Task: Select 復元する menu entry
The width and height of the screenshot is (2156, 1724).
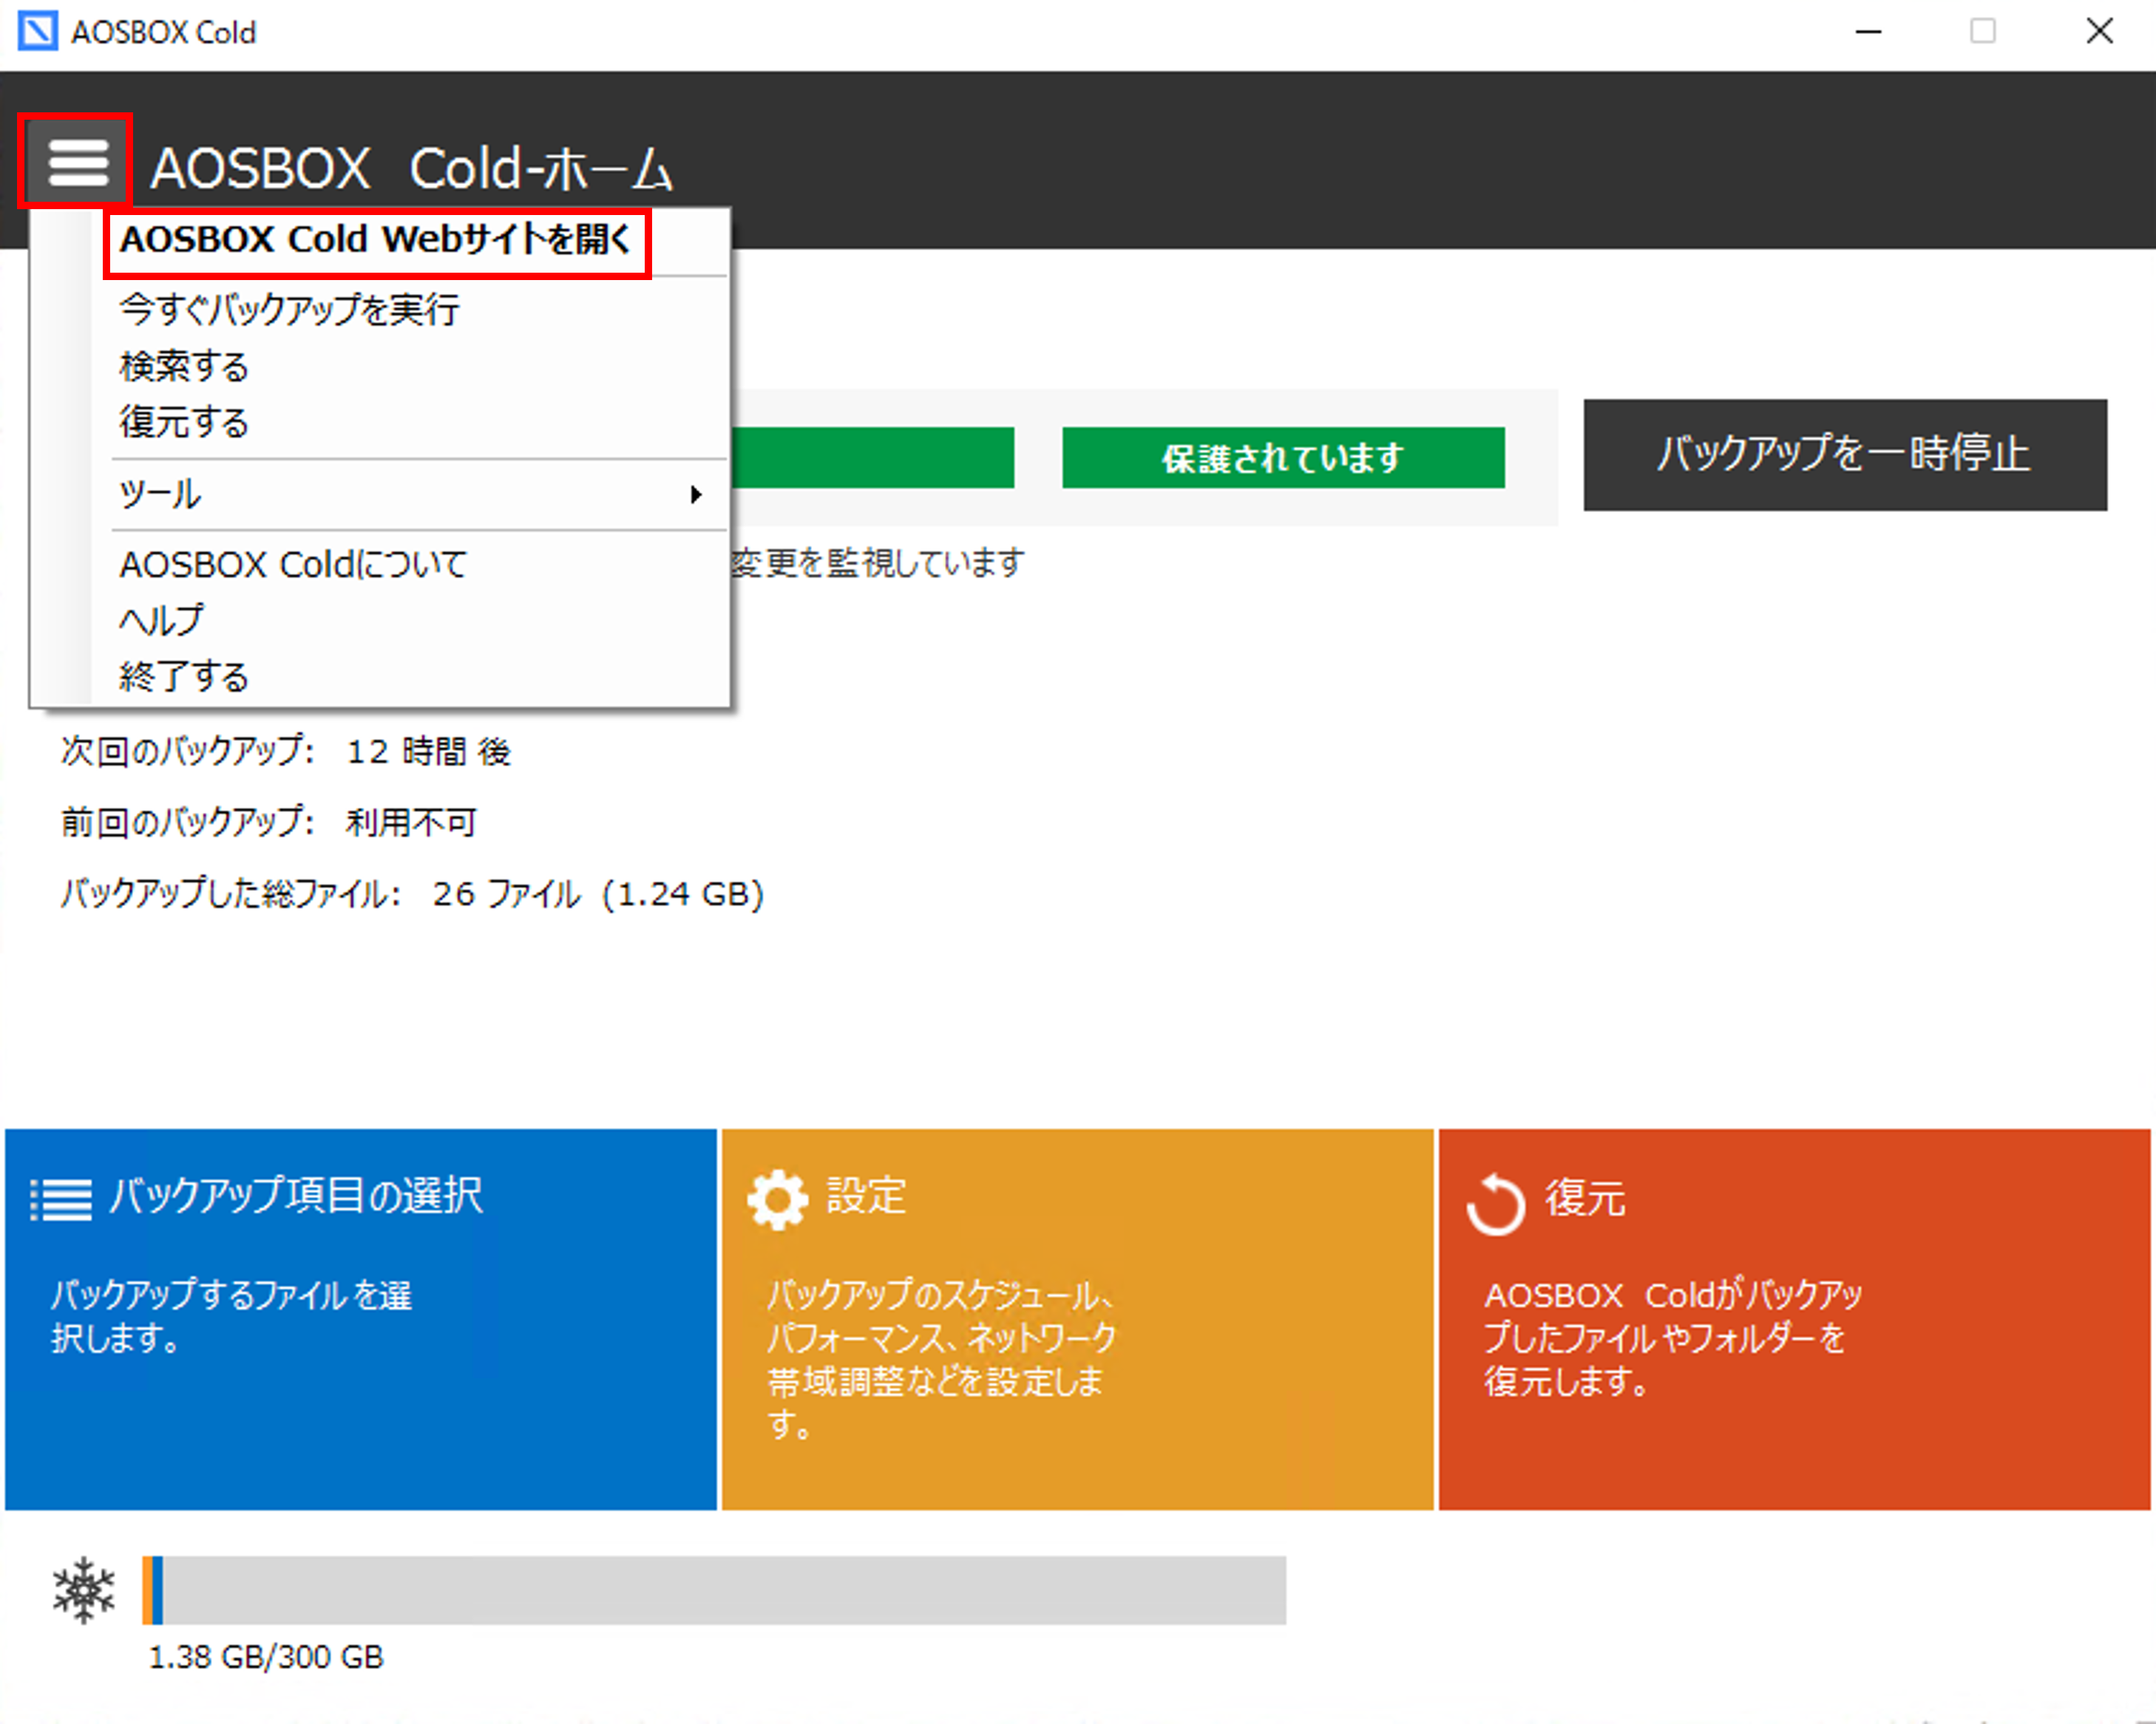Action: pyautogui.click(x=184, y=423)
